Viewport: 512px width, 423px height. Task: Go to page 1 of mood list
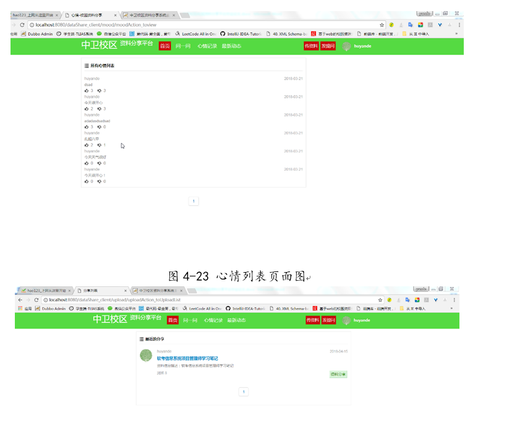194,201
